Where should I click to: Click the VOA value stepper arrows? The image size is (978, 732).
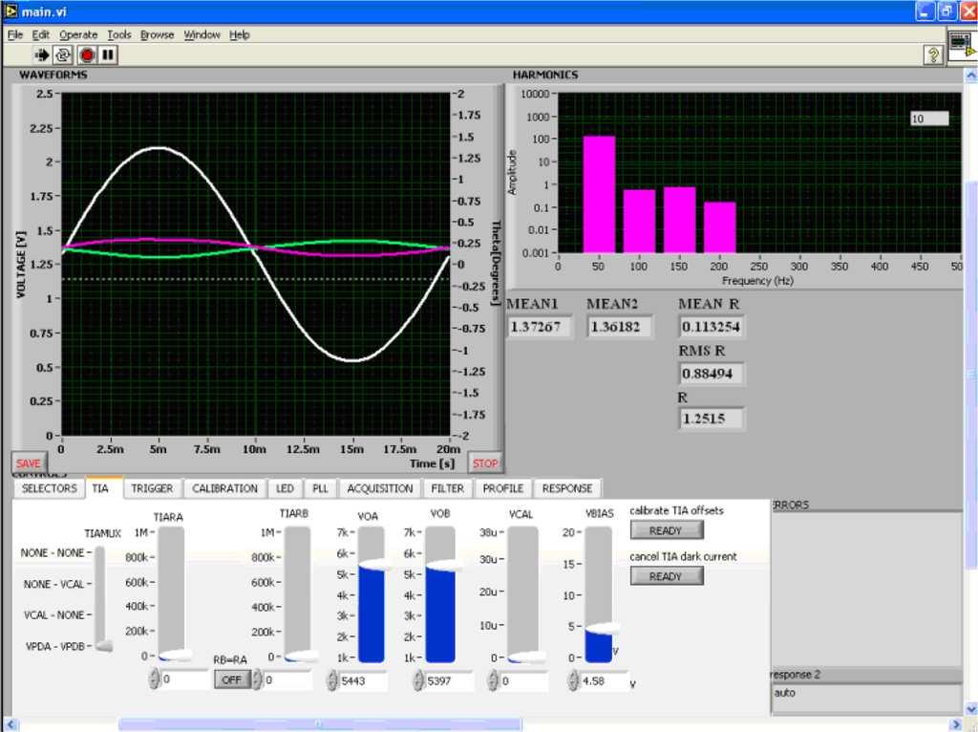(x=332, y=679)
